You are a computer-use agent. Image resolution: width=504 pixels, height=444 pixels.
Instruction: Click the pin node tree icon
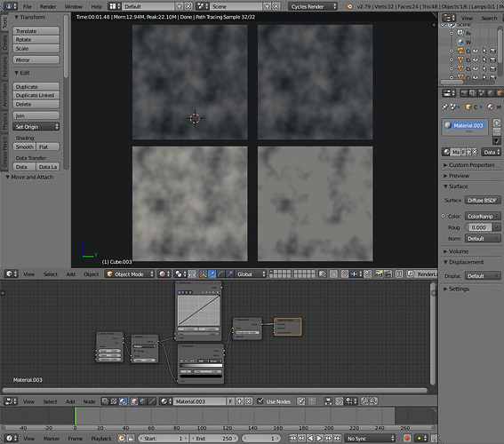coord(300,401)
